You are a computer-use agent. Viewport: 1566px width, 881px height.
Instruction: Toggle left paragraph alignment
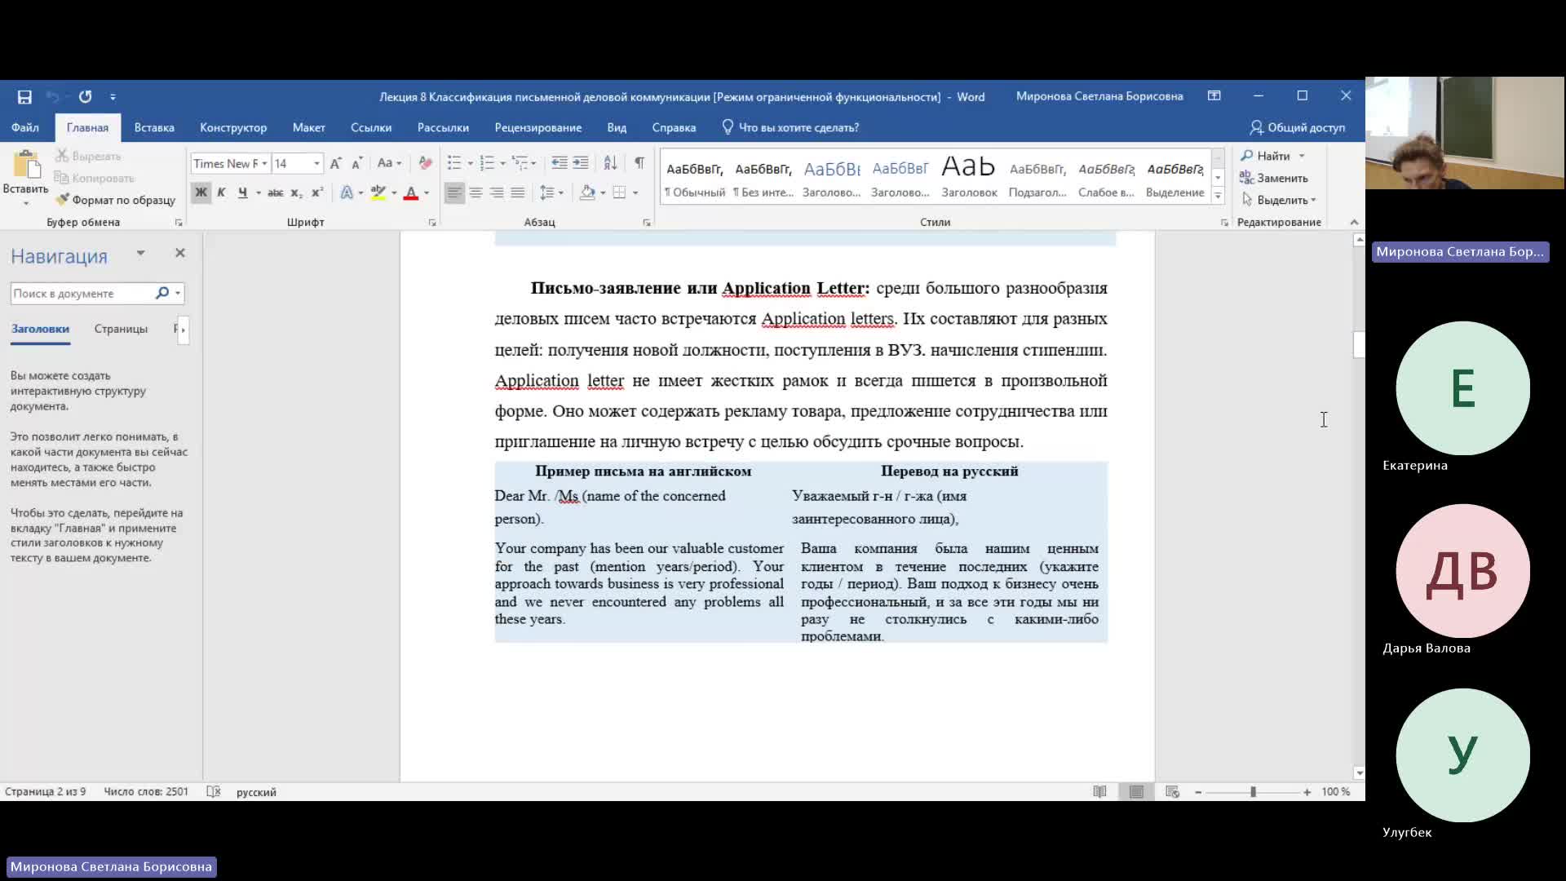click(454, 193)
